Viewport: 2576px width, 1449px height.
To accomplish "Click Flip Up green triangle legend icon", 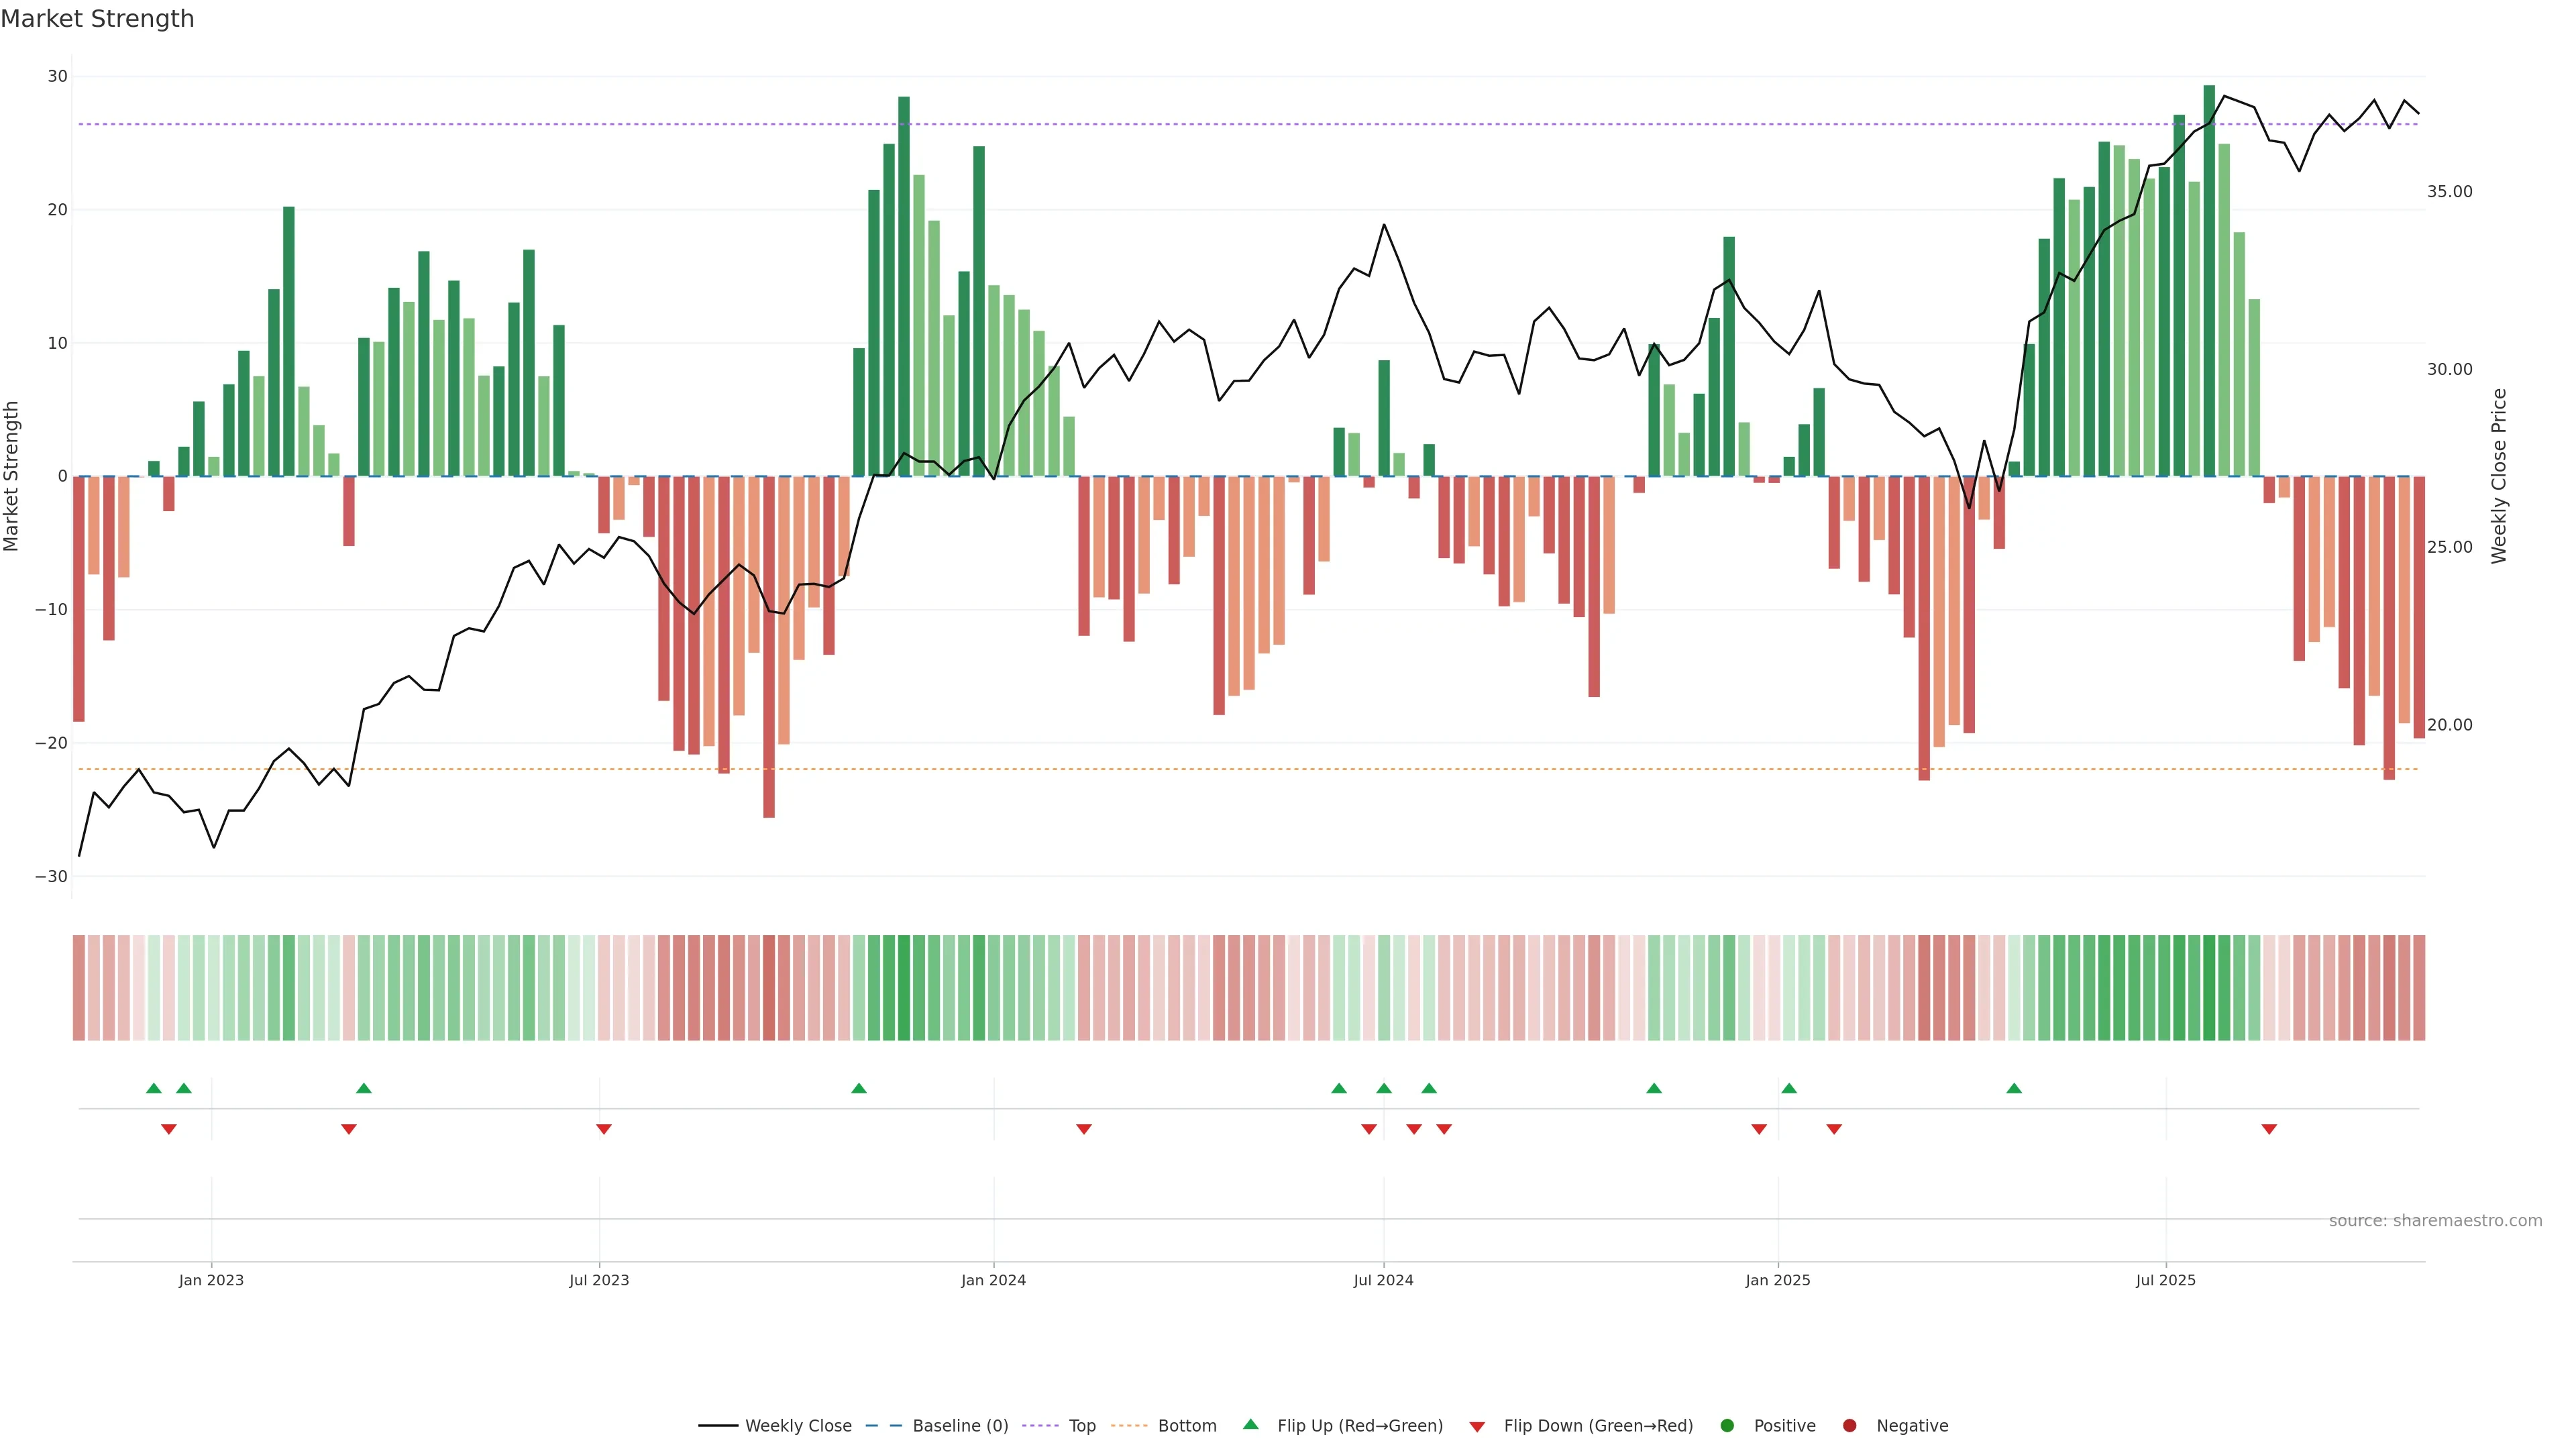I will coord(1250,1424).
